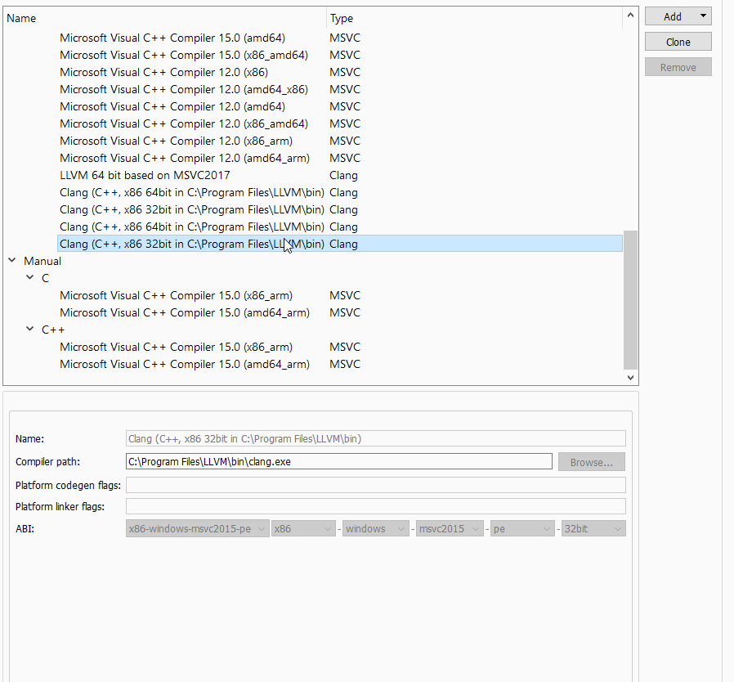Open the x86 architecture ABI dropdown
The width and height of the screenshot is (734, 682).
pyautogui.click(x=303, y=529)
